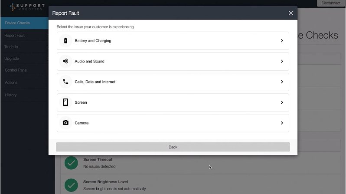Select the Audio and Sound label

[x=89, y=61]
